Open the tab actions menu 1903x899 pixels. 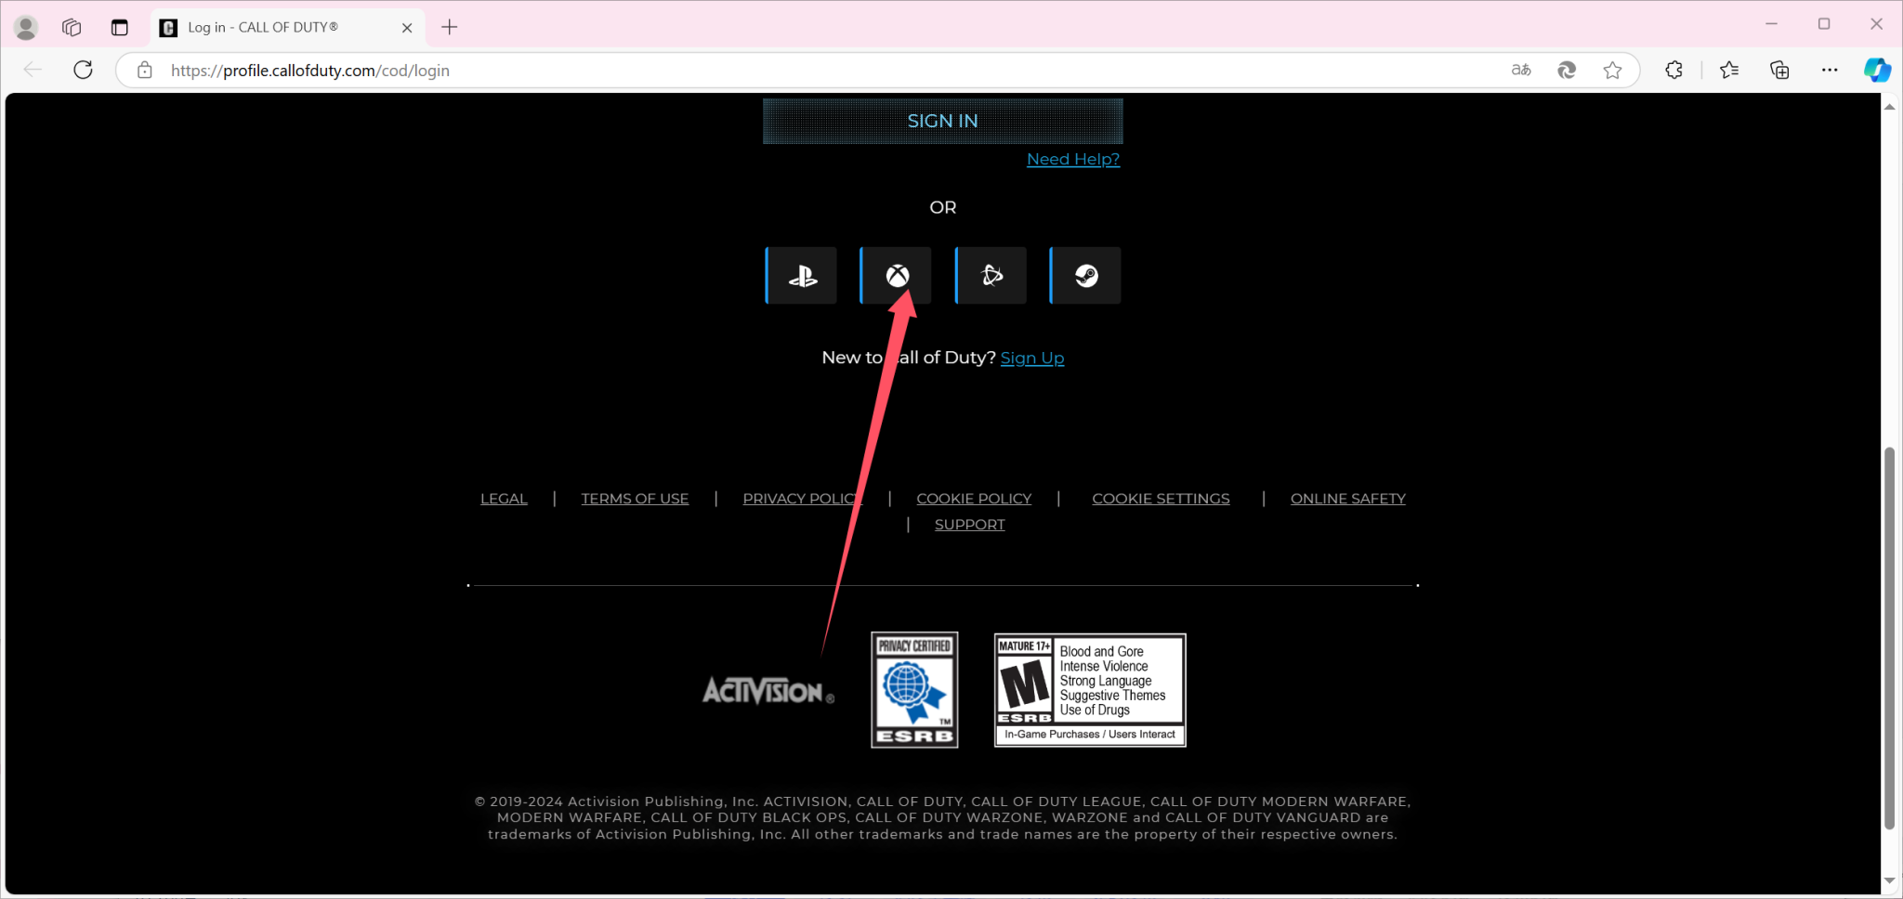120,27
